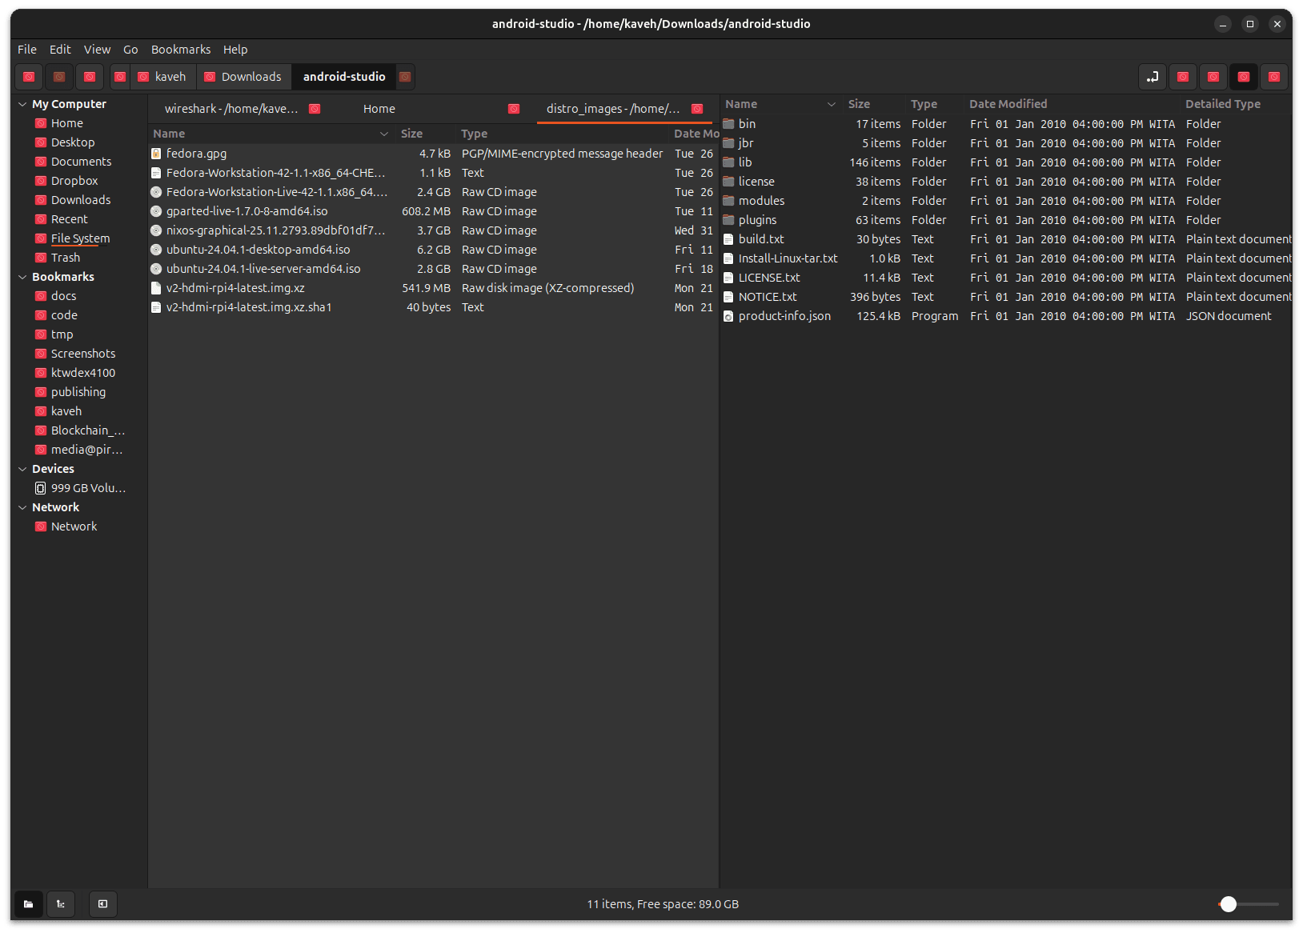Image resolution: width=1303 pixels, height=933 pixels.
Task: Select ubuntu-24.04.1-desktop-amd64.iso
Action: [x=432, y=250]
